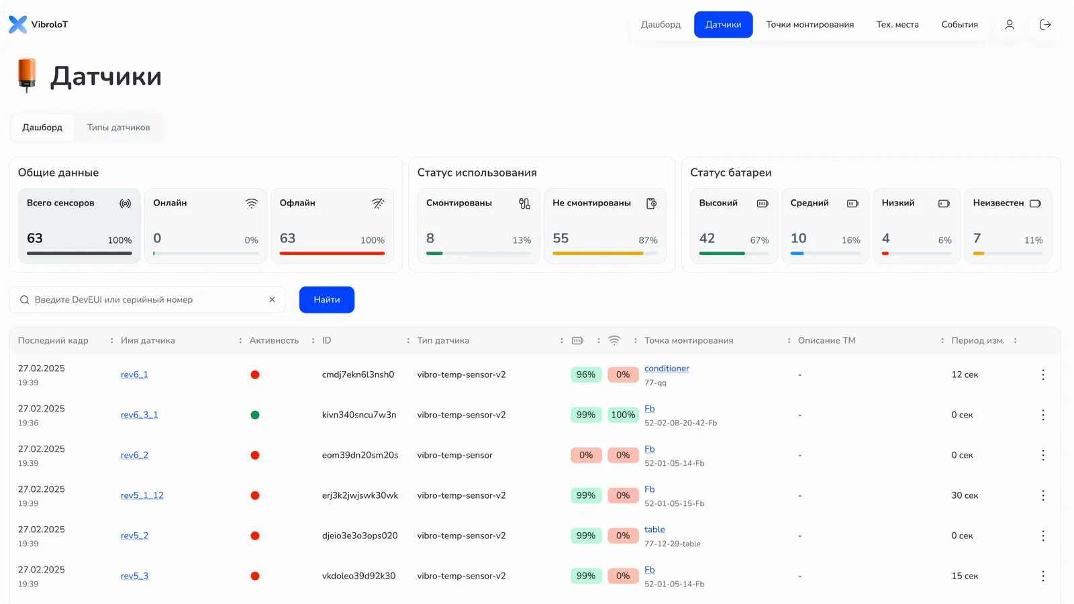
Task: Click the Высокий battery progress bar
Action: pos(734,253)
